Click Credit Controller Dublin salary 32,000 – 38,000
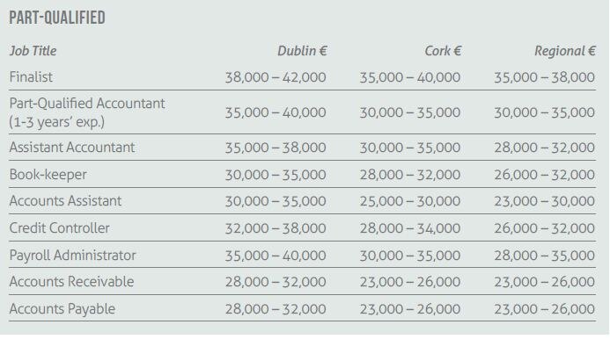This screenshot has height=339, width=610. point(276,228)
